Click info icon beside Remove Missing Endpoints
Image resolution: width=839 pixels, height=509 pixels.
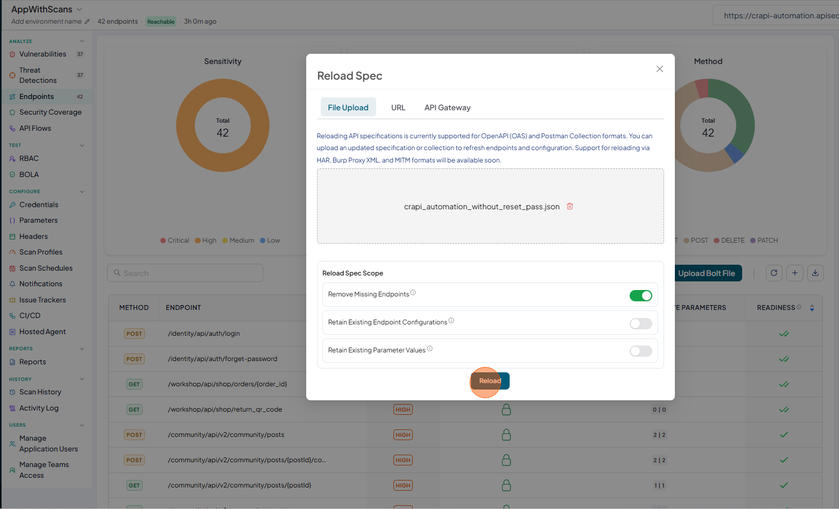pos(413,293)
